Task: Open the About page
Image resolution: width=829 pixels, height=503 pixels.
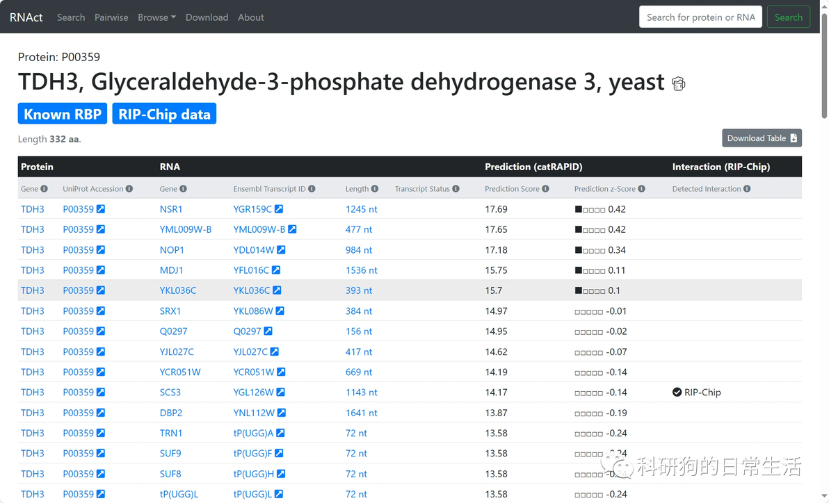Action: (251, 17)
